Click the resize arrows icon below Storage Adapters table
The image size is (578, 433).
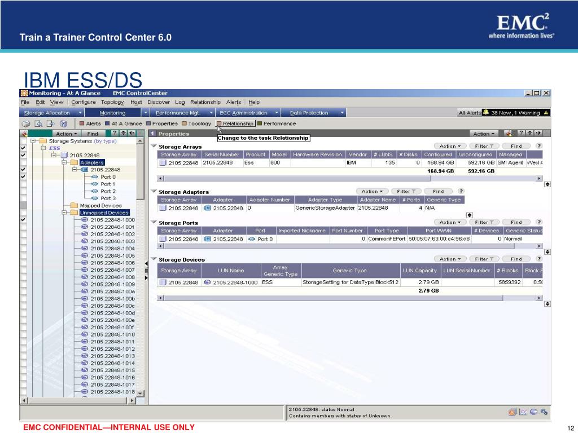(469, 215)
